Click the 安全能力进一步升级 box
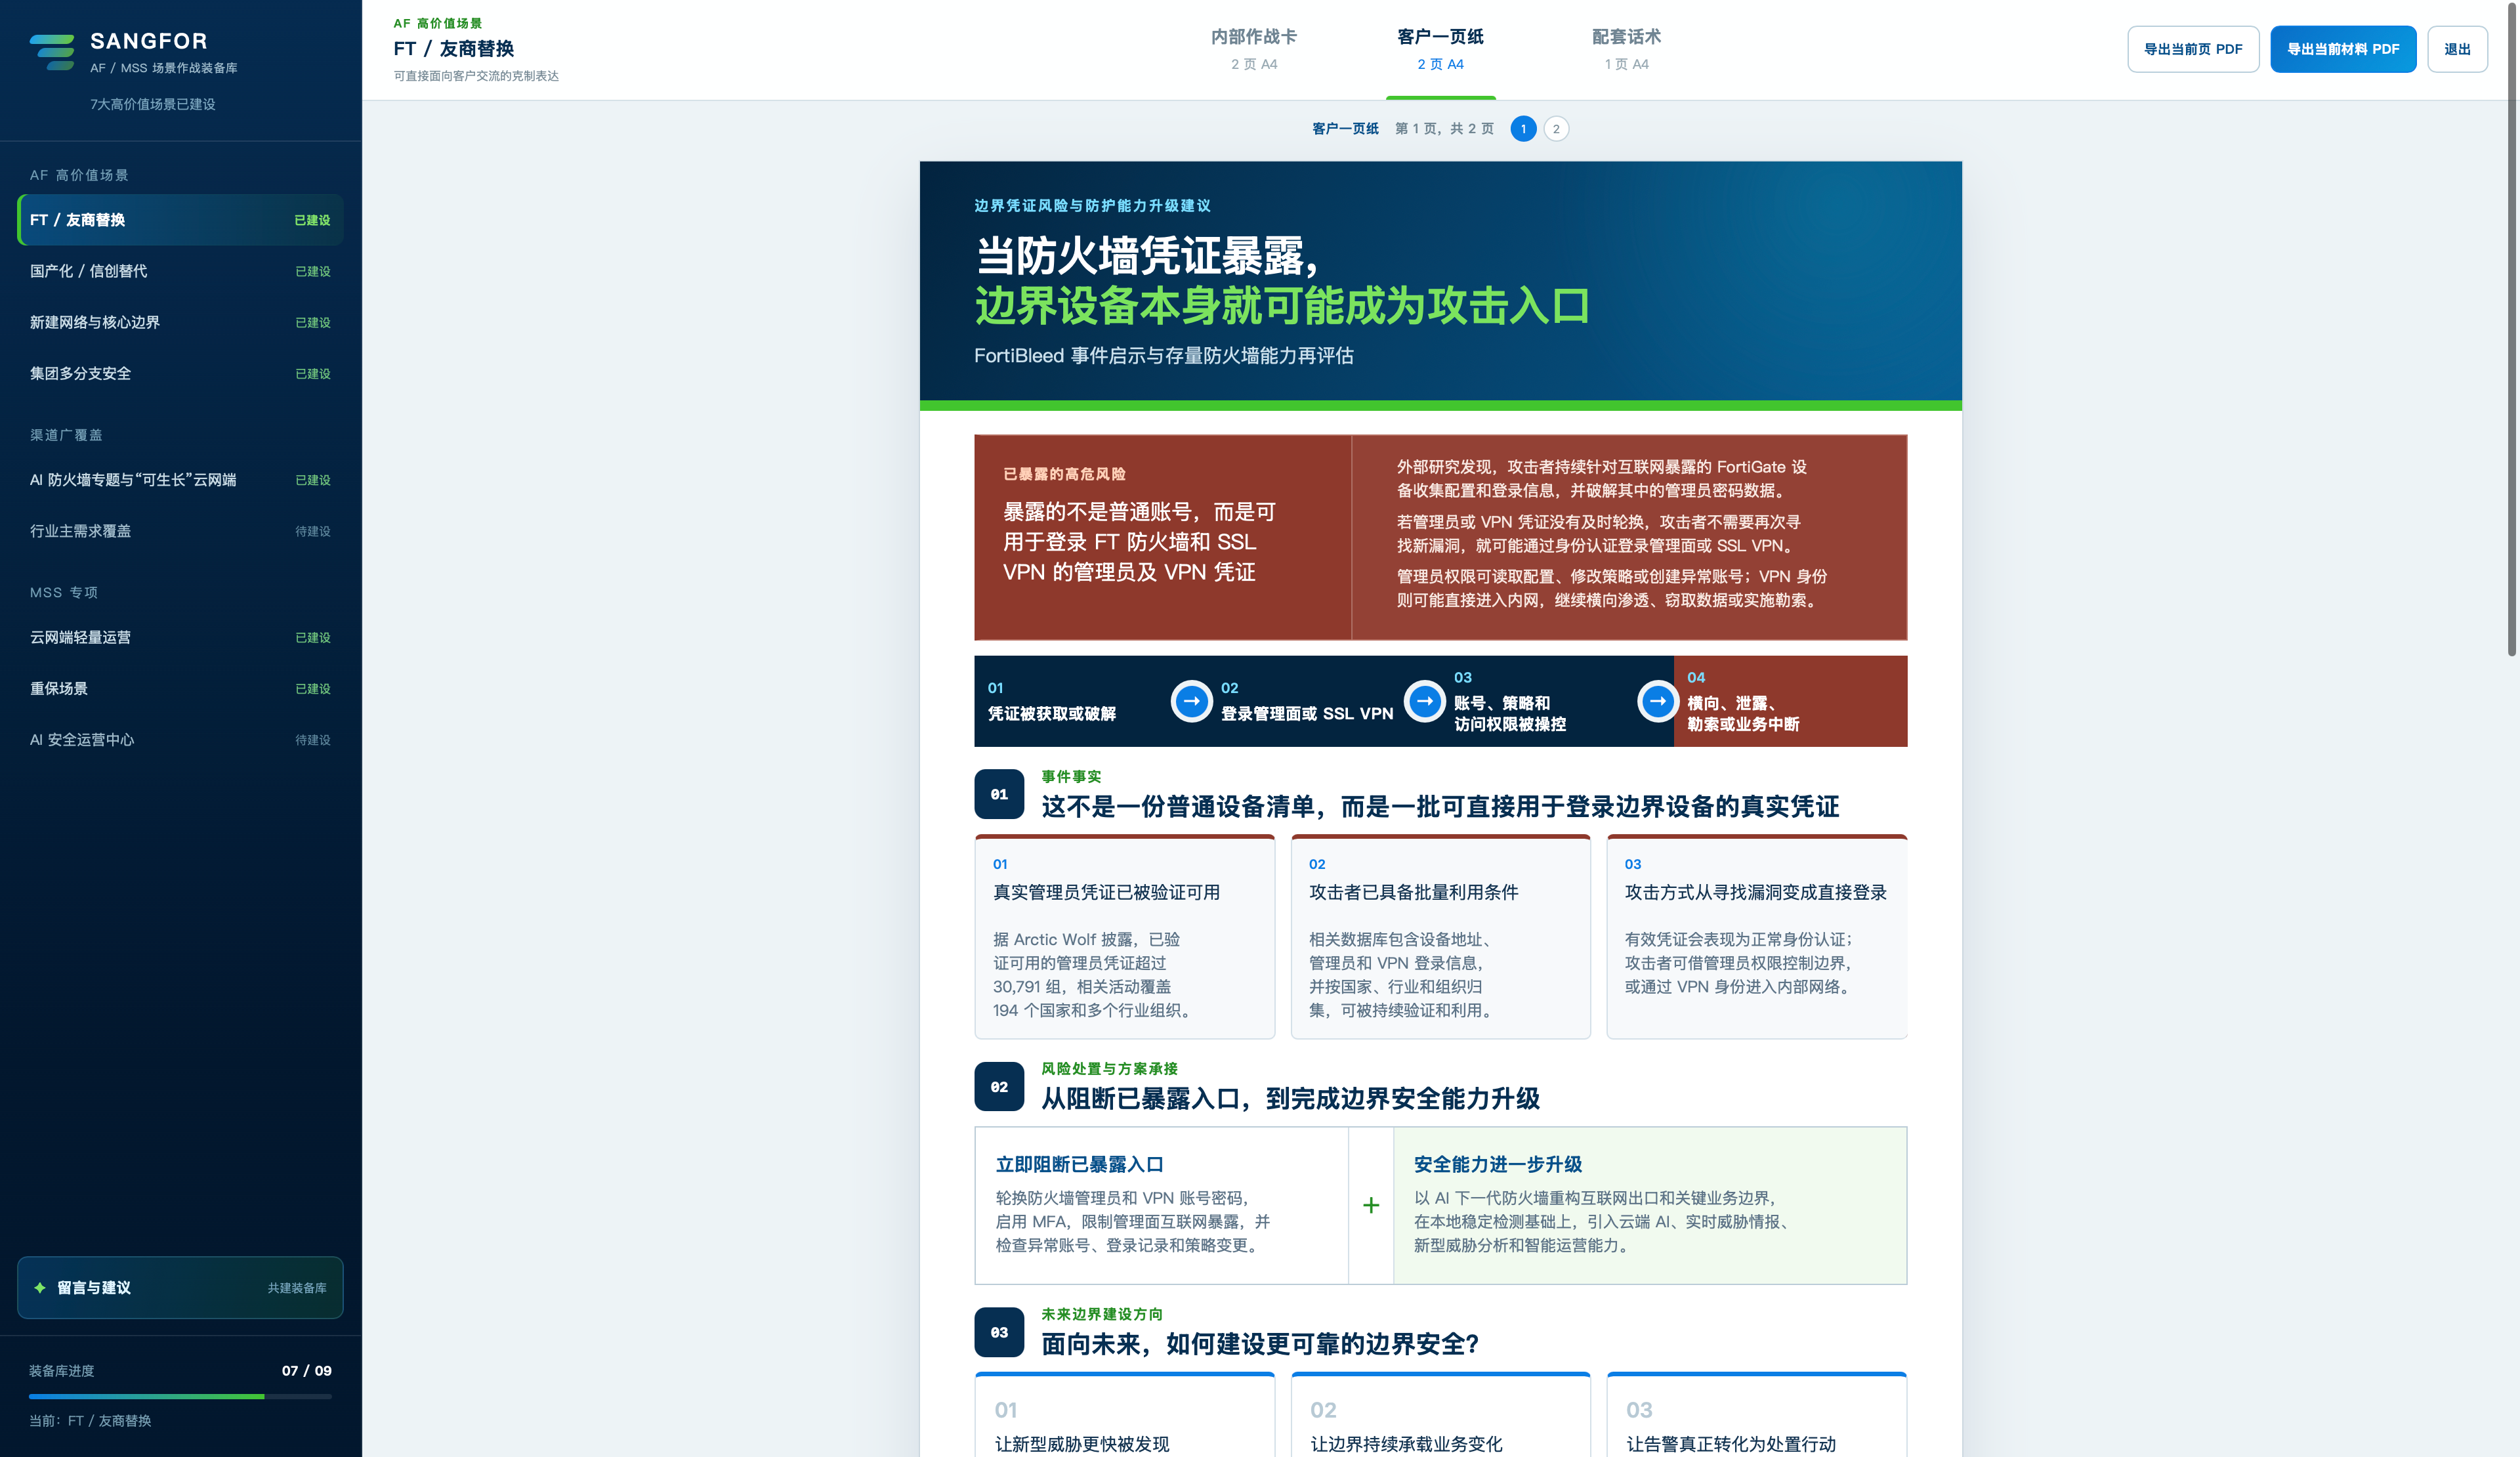 1650,1205
